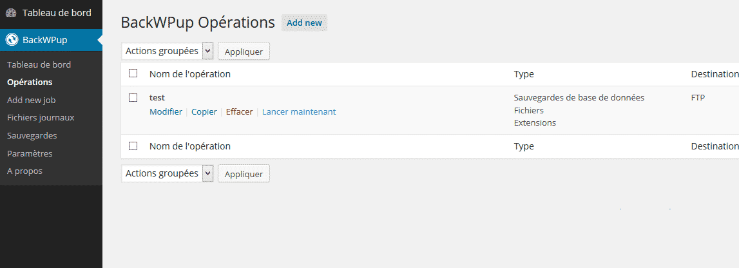
Task: Toggle the select-all checkbox in table footer
Action: [x=133, y=146]
